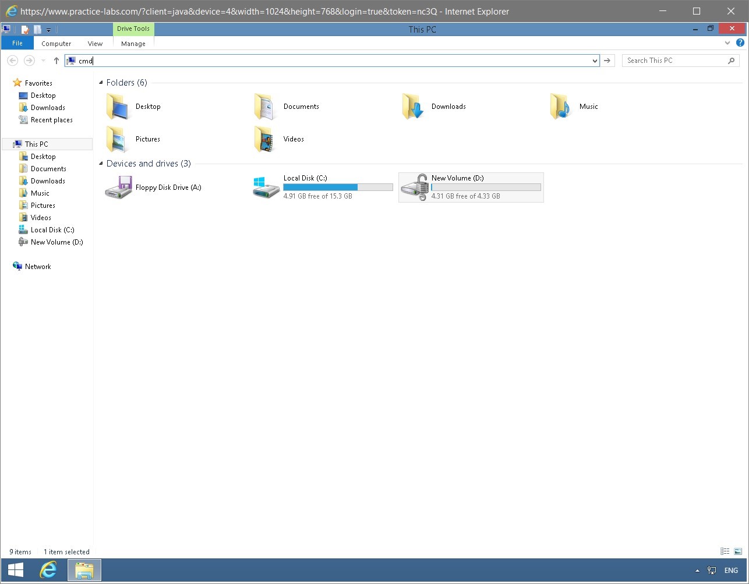
Task: Open Properties from the Quick Access toolbar
Action: pos(24,29)
